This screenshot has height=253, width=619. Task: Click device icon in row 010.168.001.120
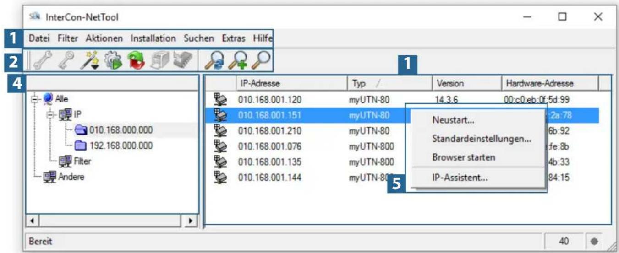coord(221,99)
